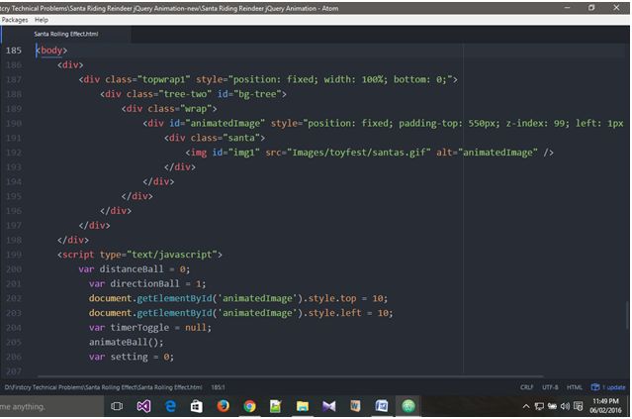Open the Notepad++ taskbar icon

coord(276,406)
